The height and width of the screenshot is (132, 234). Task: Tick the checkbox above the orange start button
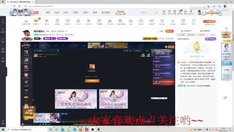tap(92, 77)
